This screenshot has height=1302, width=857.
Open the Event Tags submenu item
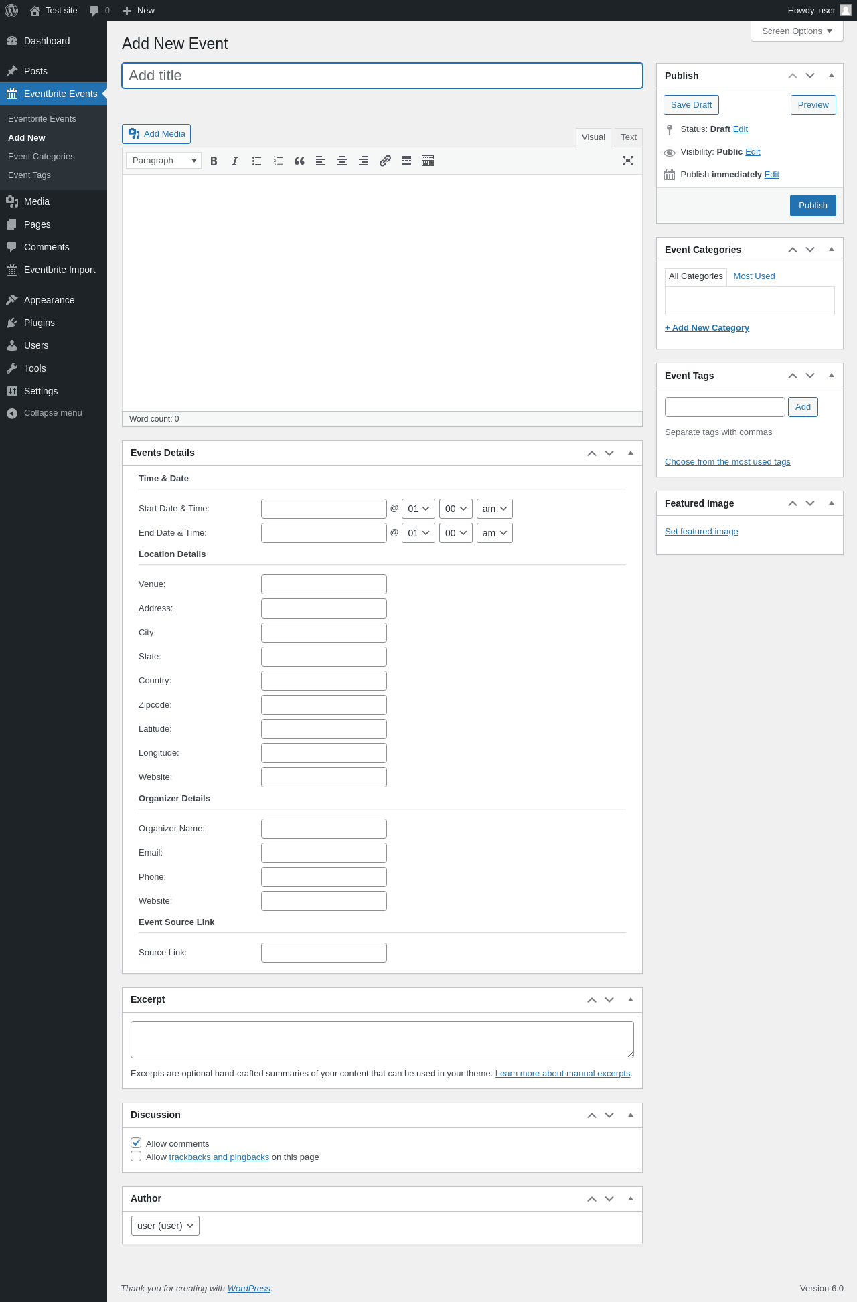(x=29, y=175)
